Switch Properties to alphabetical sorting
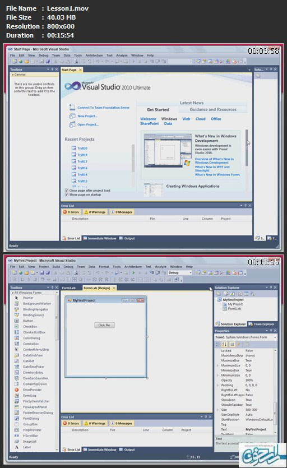Screen dimensions: 287x468 [225, 344]
